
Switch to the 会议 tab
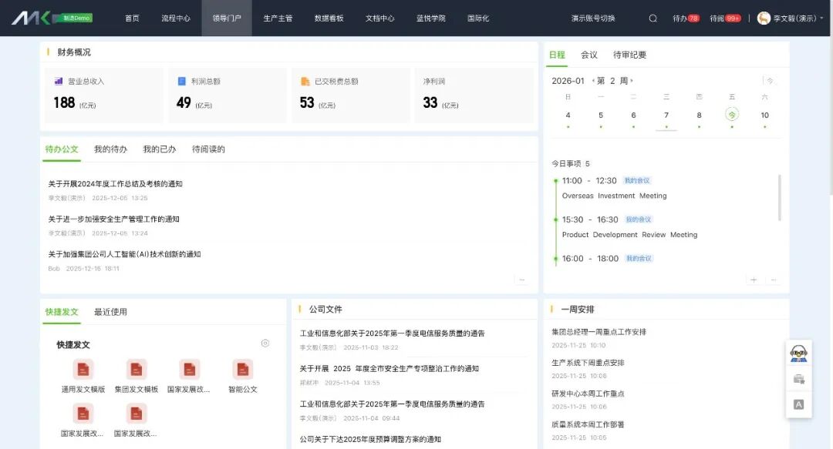(x=589, y=55)
